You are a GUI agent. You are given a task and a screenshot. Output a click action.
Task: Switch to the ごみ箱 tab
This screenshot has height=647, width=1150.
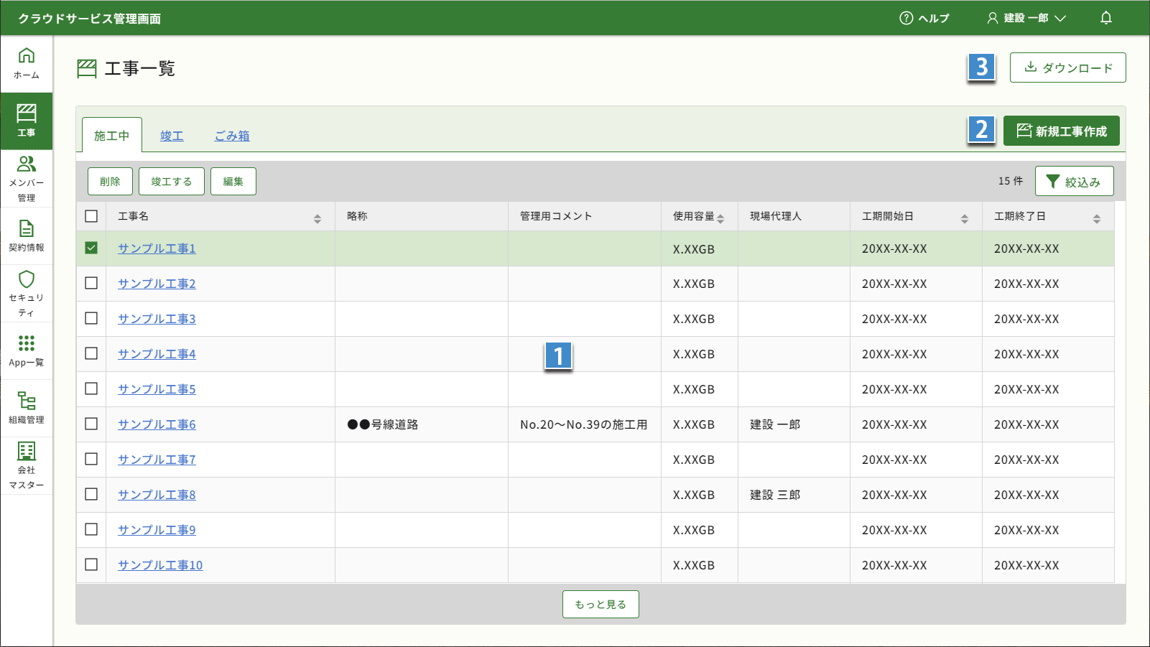click(x=232, y=135)
